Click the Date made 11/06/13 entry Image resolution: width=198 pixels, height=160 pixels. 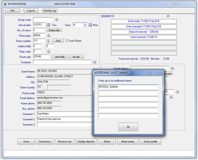tap(144, 21)
